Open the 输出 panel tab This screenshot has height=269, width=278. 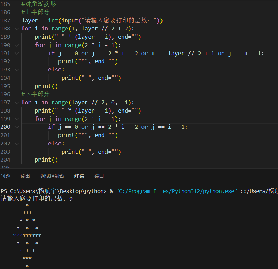click(x=25, y=176)
